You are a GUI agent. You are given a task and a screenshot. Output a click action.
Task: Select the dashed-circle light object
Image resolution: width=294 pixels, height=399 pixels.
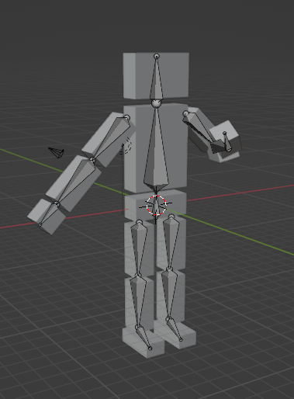point(127,146)
